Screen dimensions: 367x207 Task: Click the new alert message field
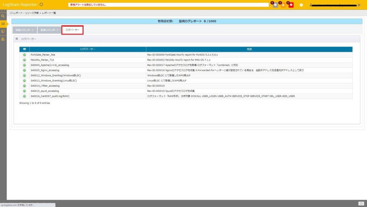click(168, 5)
